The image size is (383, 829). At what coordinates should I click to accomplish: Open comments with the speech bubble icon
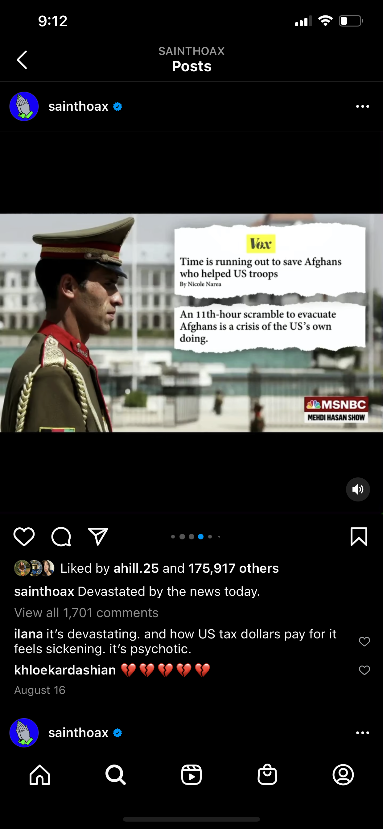[61, 537]
